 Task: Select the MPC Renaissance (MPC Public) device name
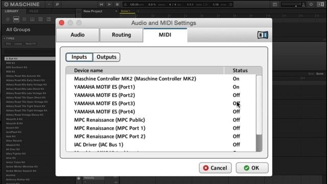point(109,120)
